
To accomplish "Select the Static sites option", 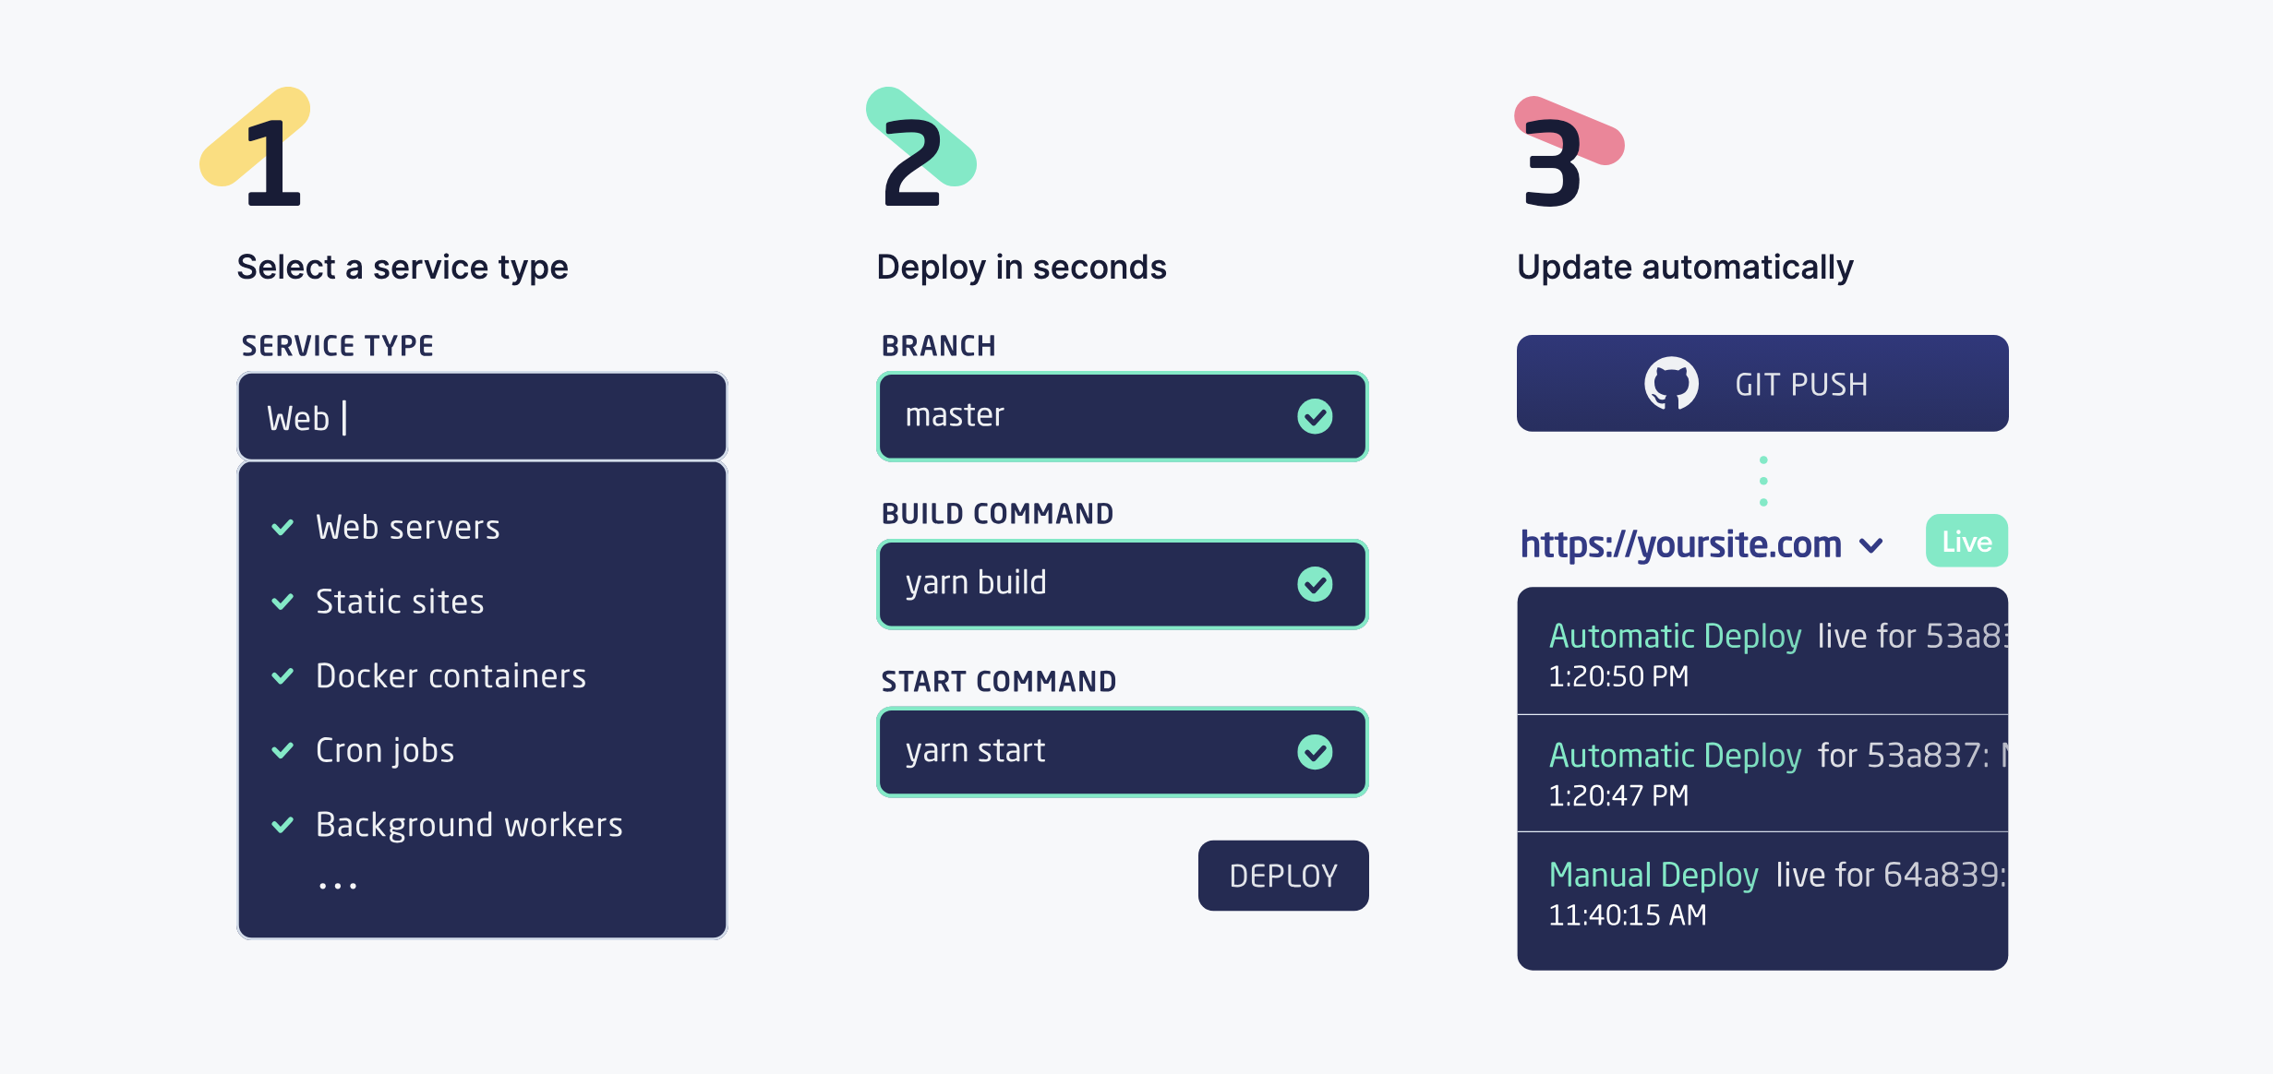I will pyautogui.click(x=399, y=600).
